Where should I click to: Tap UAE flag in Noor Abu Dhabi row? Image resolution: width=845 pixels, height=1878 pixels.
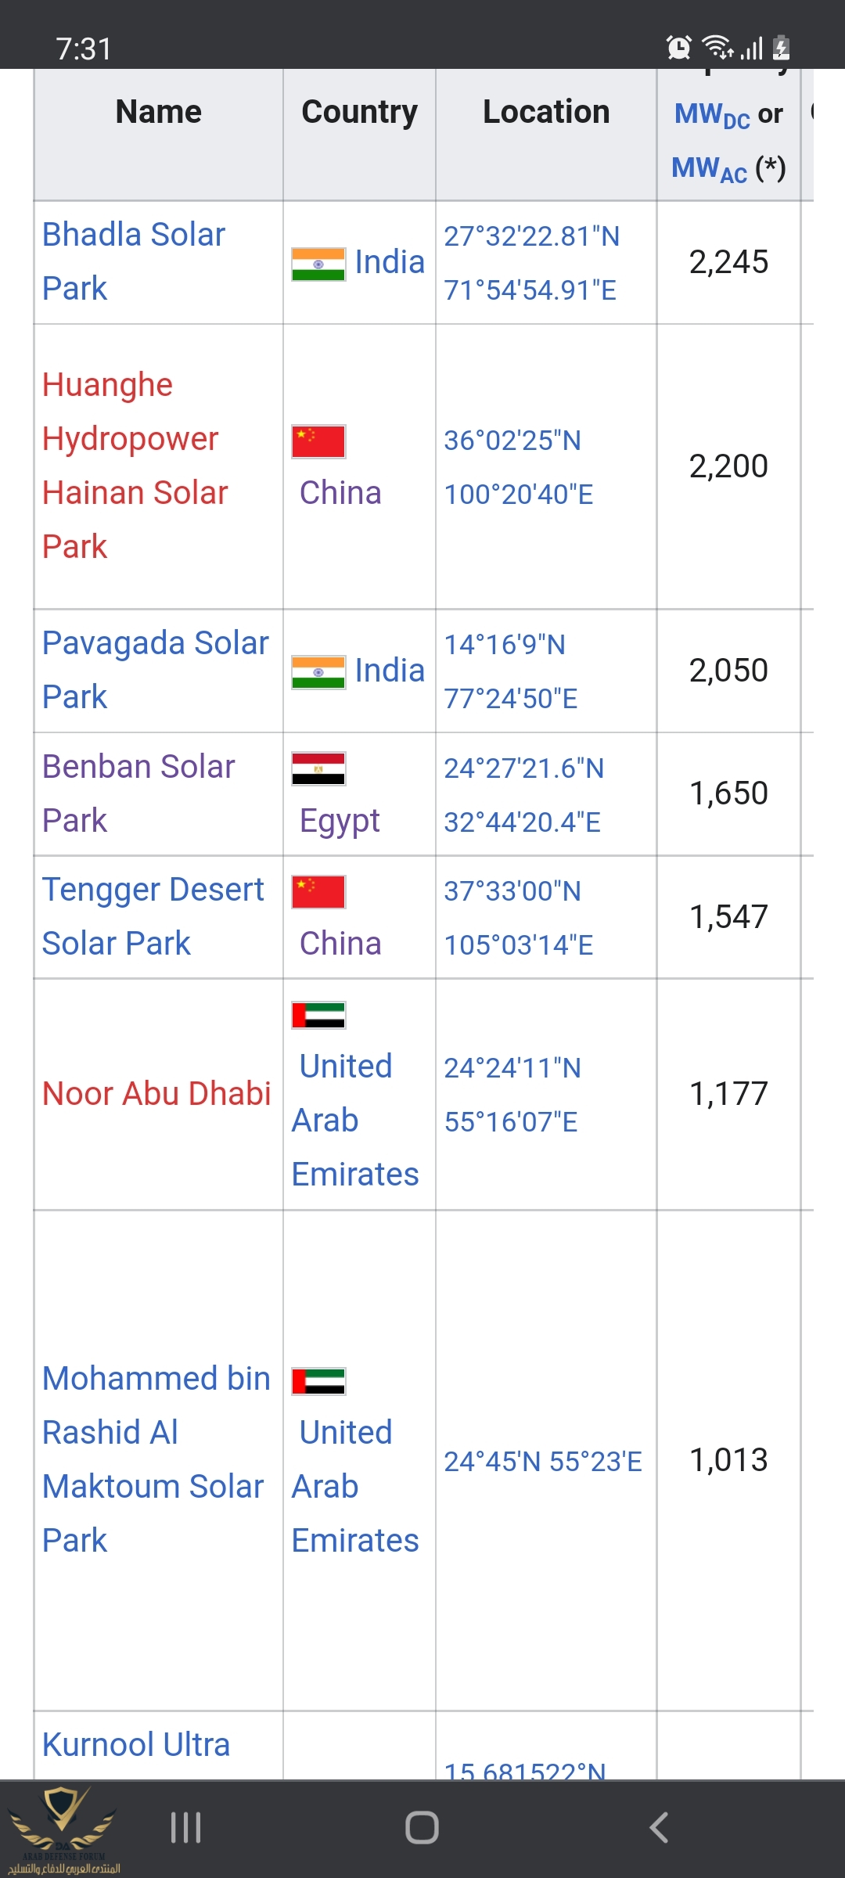(318, 1015)
